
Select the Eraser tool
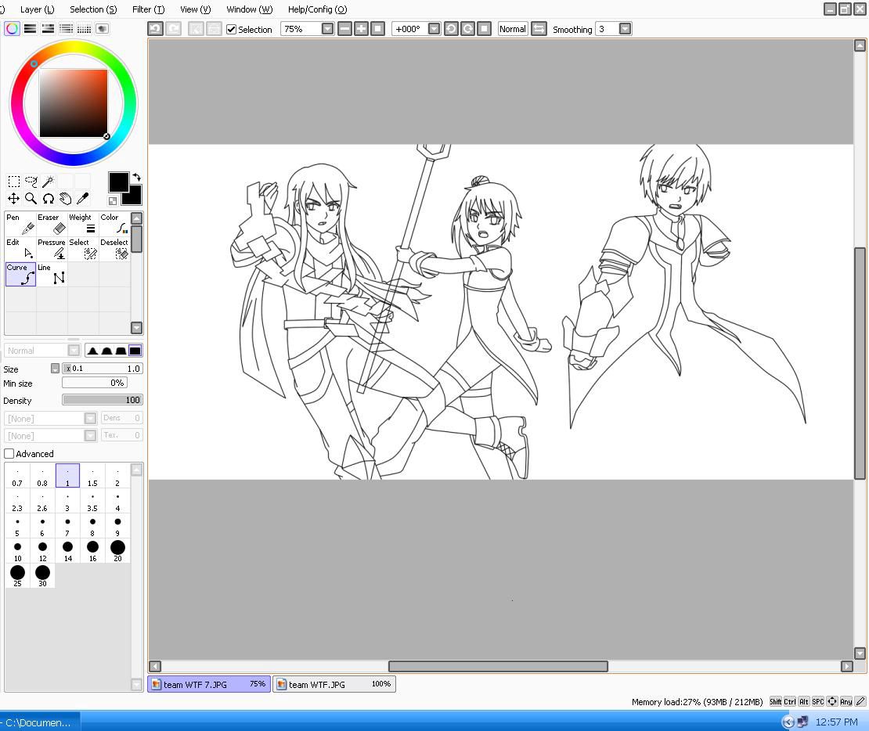(52, 224)
